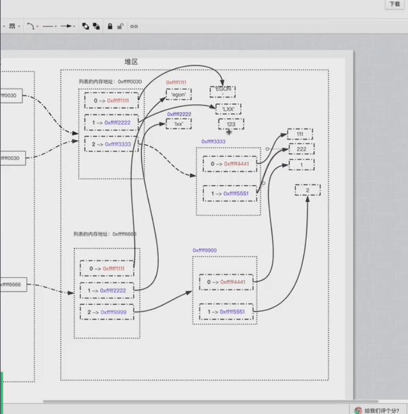Select the 堆区 title label
The image size is (408, 414).
(x=131, y=62)
